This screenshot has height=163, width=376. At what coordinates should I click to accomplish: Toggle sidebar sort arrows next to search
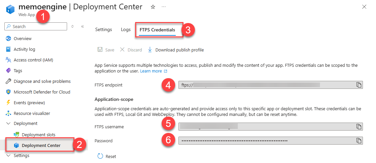[72, 26]
